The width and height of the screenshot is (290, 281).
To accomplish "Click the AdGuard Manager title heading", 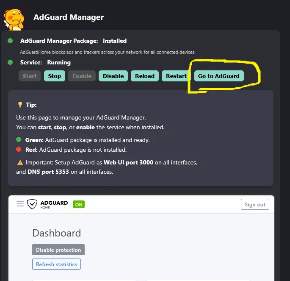I will click(x=69, y=17).
